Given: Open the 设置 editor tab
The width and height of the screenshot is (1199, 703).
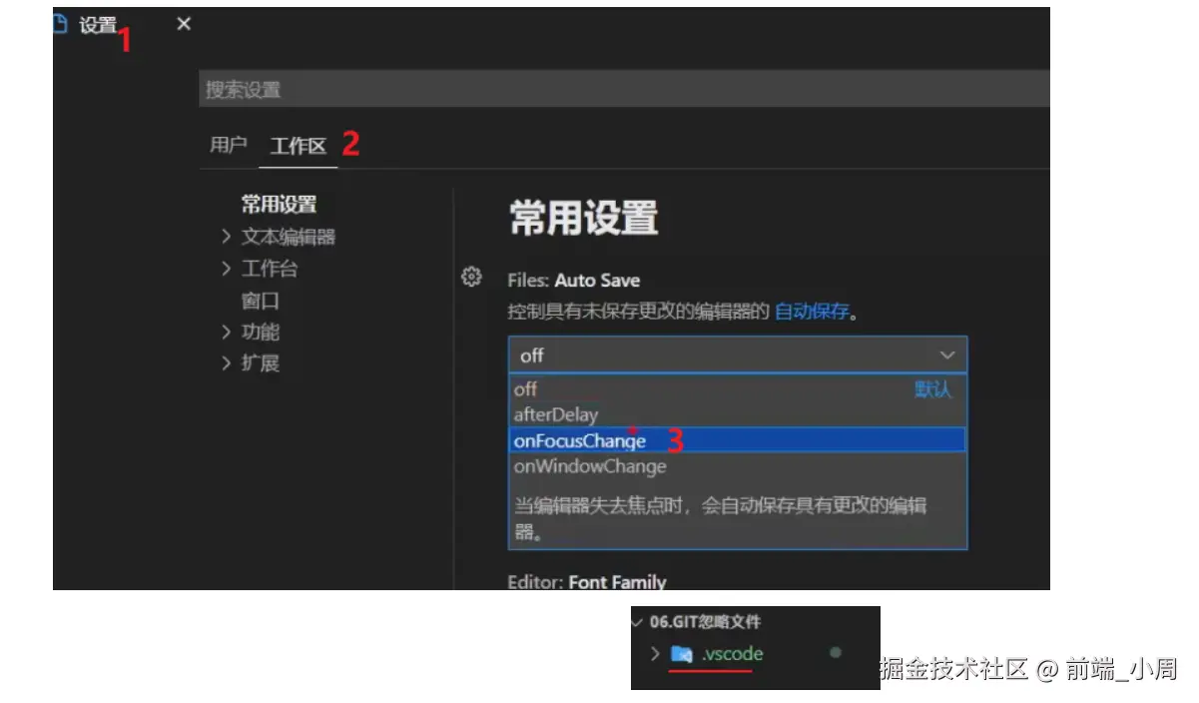Looking at the screenshot, I should [98, 26].
